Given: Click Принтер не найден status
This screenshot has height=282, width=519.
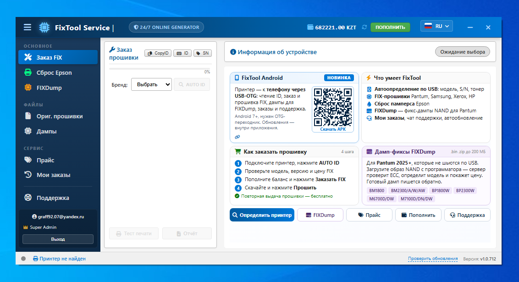Looking at the screenshot, I should click(59, 259).
